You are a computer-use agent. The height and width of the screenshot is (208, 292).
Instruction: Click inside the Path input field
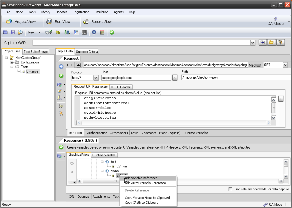click(x=236, y=77)
